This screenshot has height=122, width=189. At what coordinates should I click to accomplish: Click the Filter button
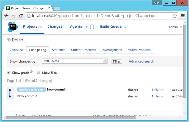(117, 61)
